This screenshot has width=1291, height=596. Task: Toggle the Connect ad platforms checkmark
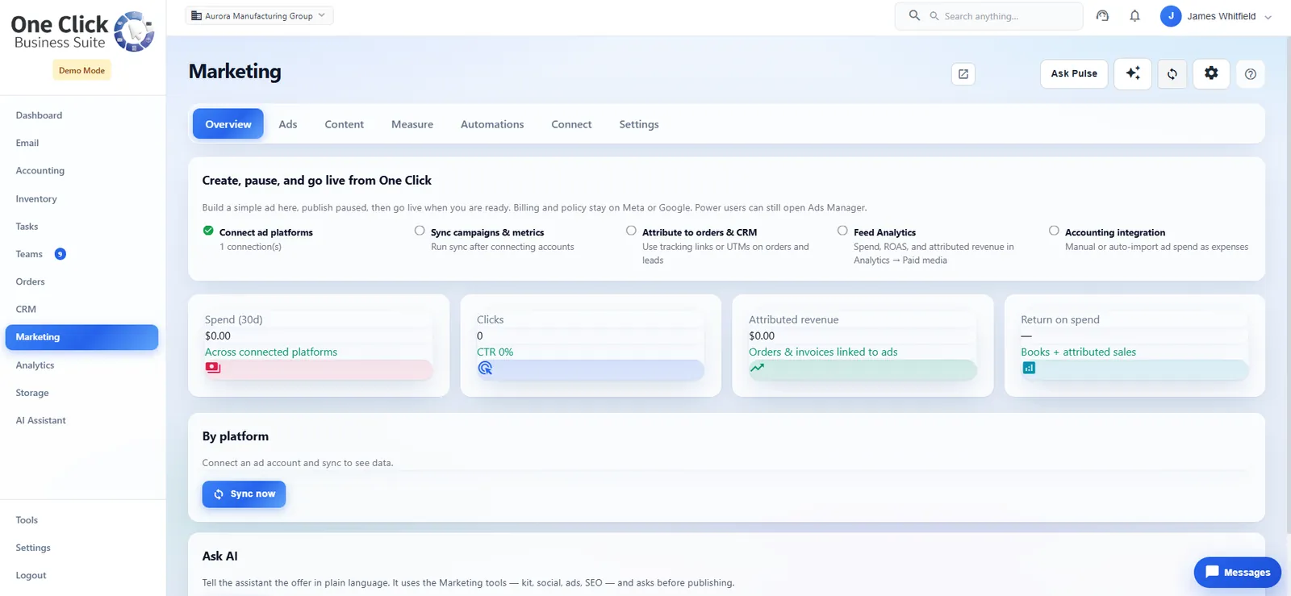pos(208,231)
